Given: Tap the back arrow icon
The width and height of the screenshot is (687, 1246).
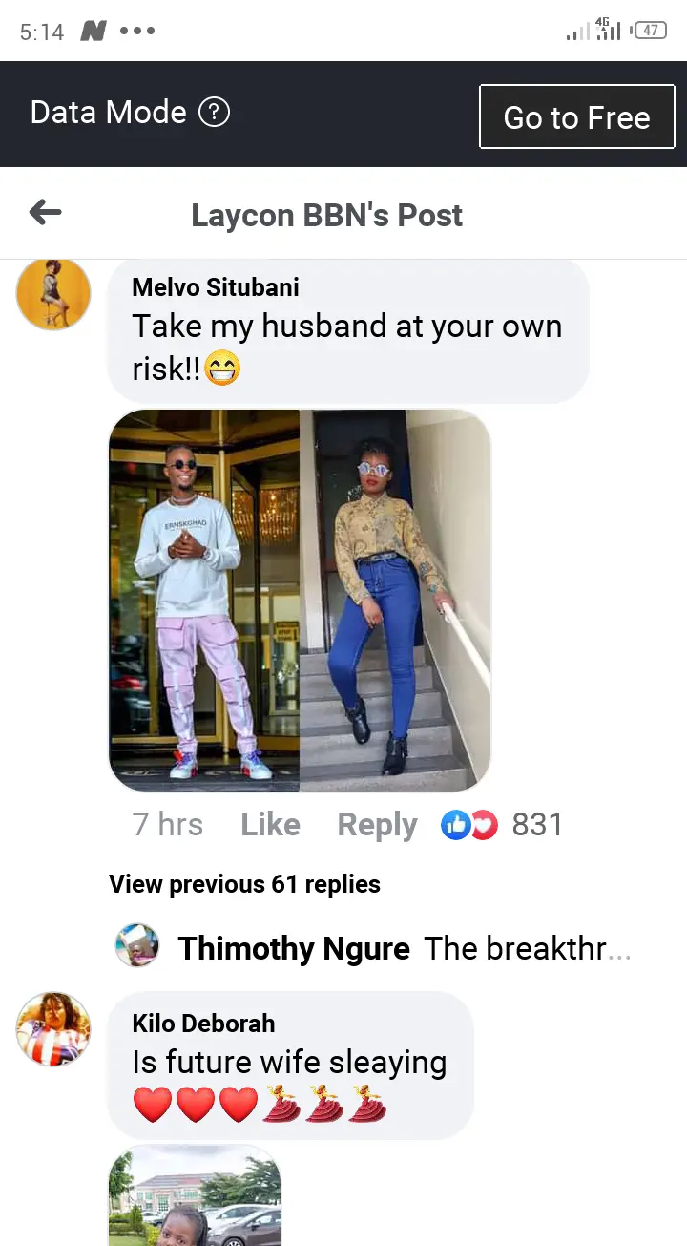Looking at the screenshot, I should (46, 213).
